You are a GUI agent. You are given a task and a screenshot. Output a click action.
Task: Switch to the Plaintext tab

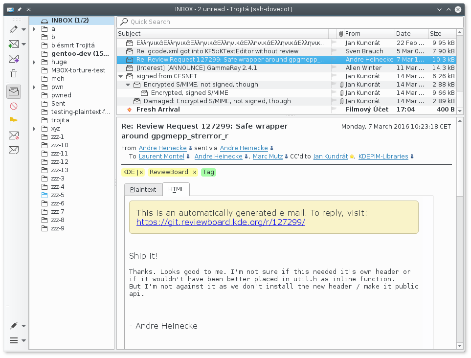pos(143,189)
